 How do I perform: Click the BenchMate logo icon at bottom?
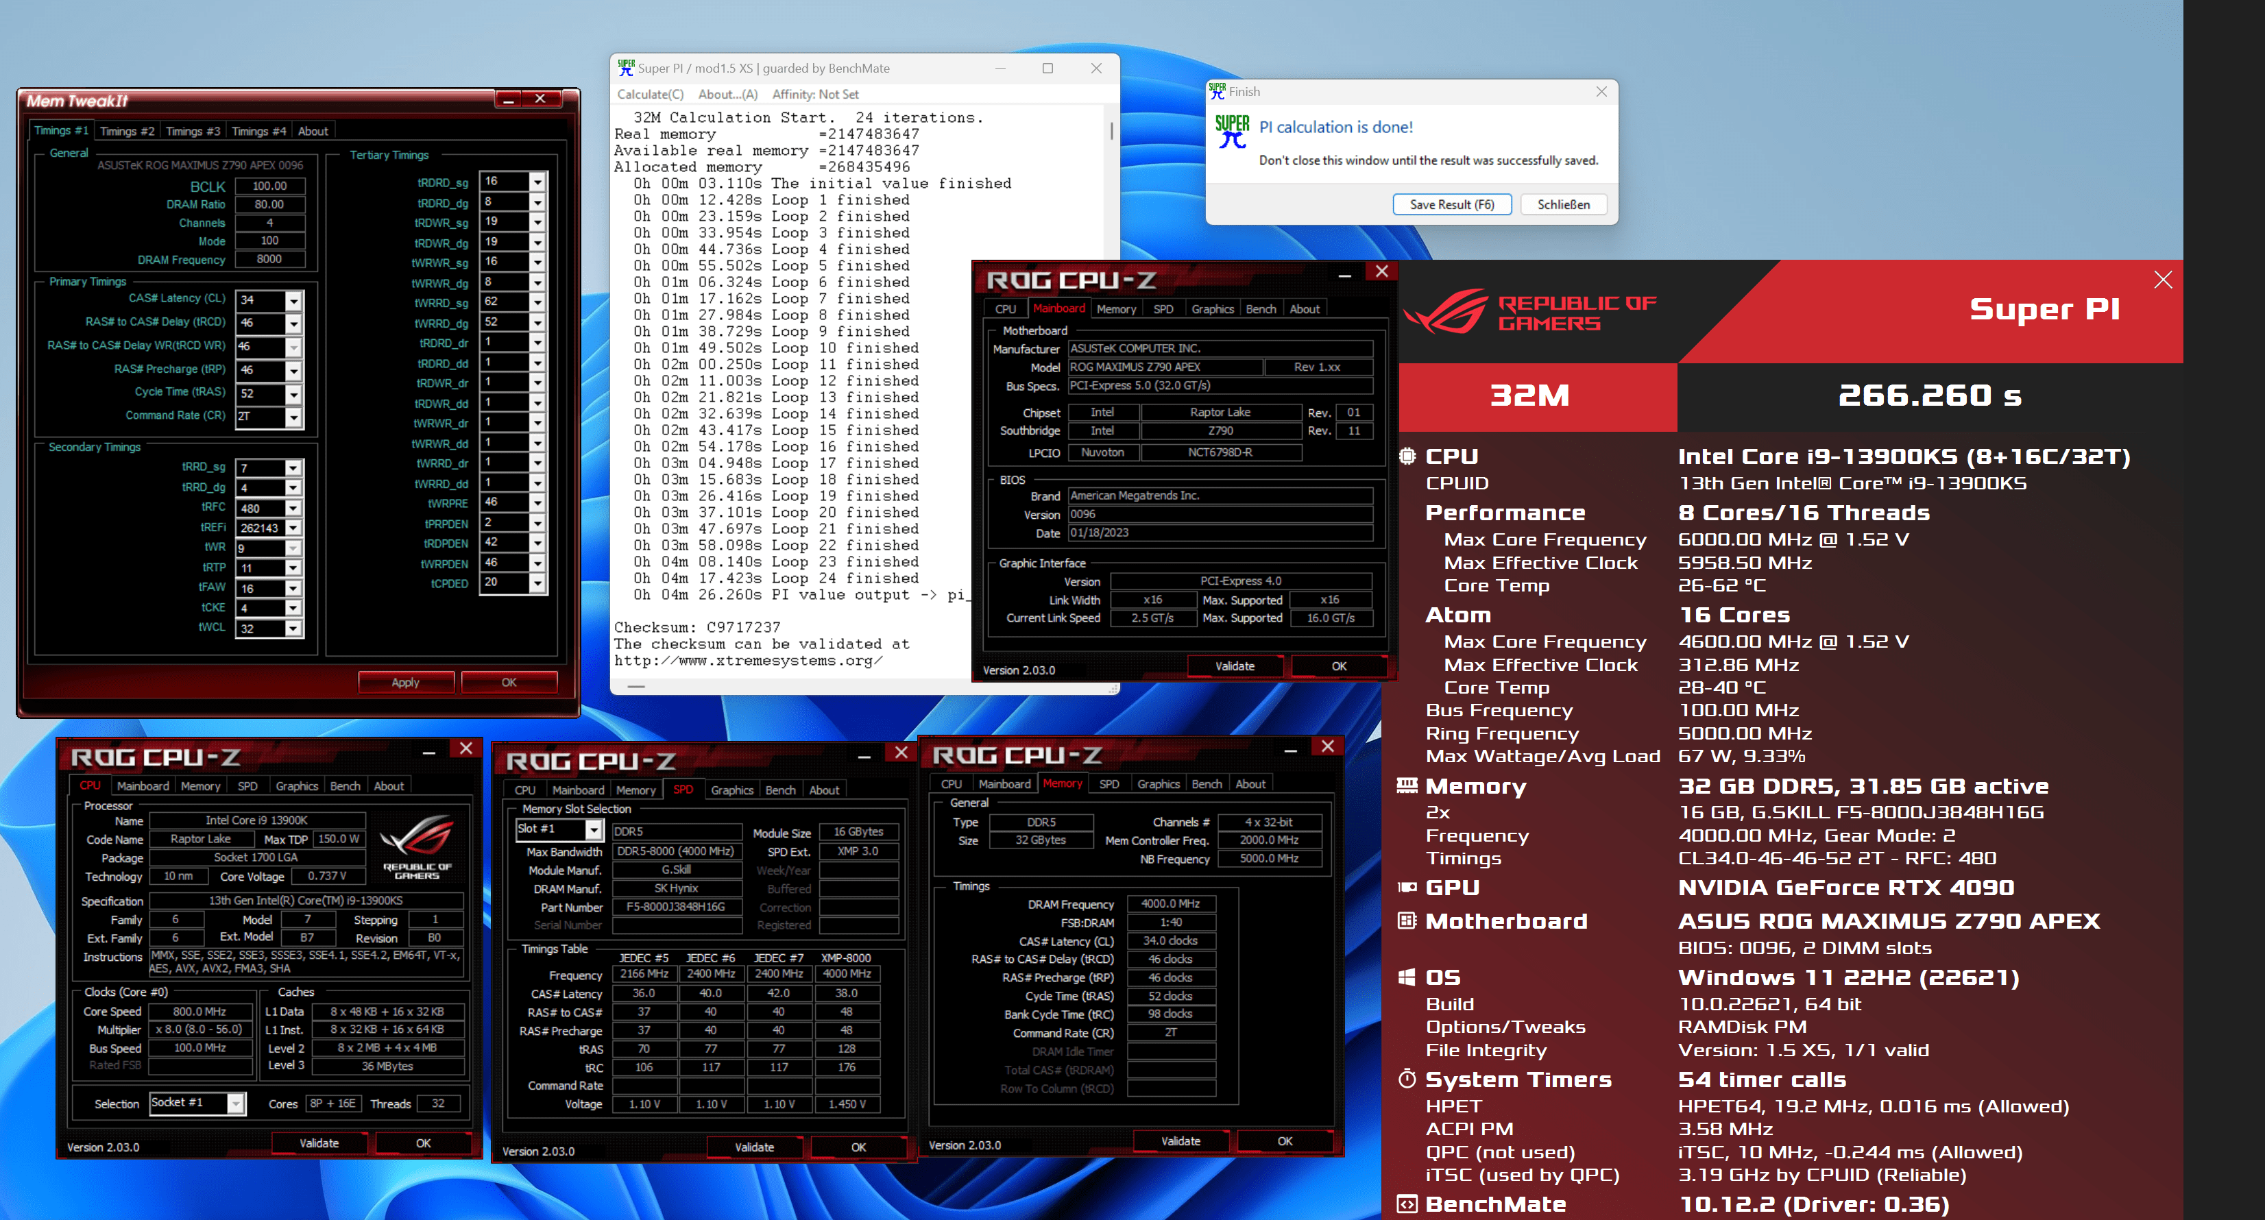click(1407, 1204)
